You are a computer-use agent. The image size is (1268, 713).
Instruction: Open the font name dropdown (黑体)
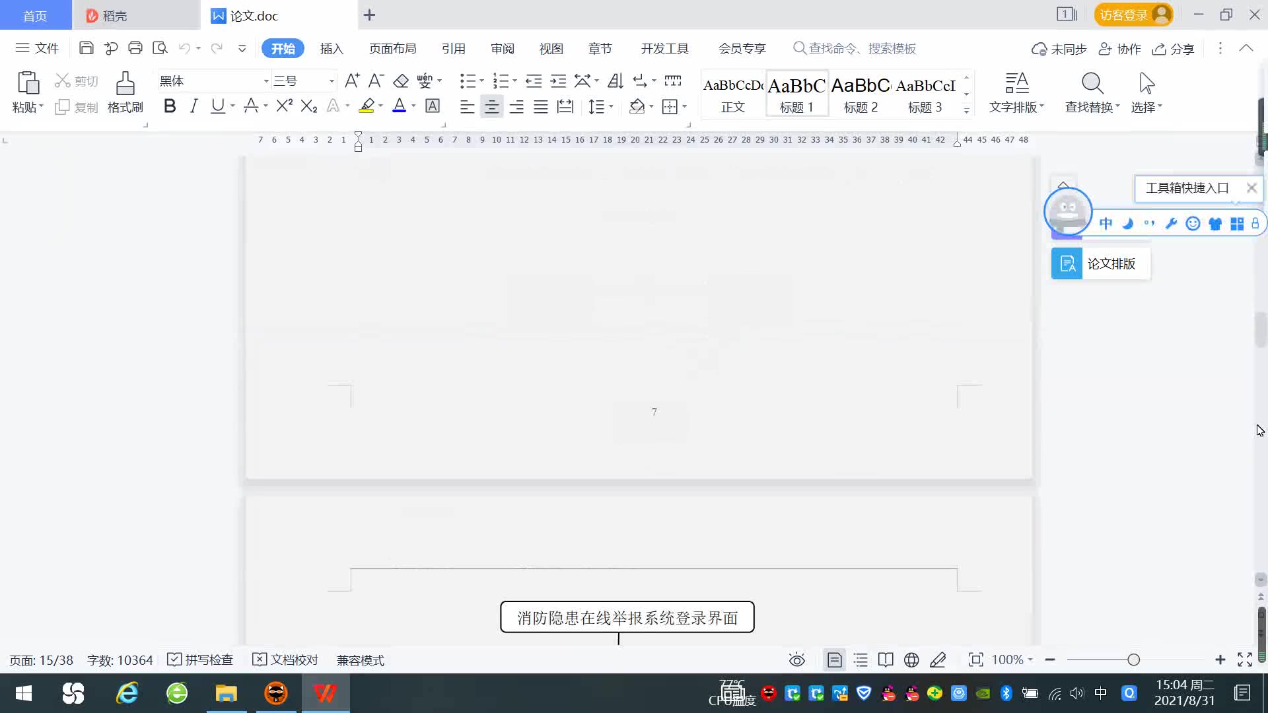click(x=266, y=81)
